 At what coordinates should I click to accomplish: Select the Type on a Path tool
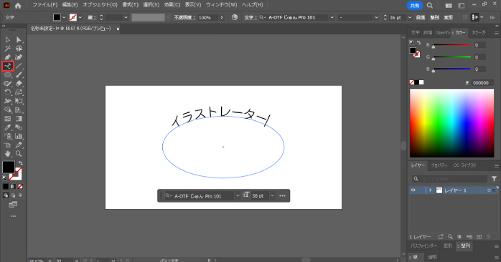[8, 66]
